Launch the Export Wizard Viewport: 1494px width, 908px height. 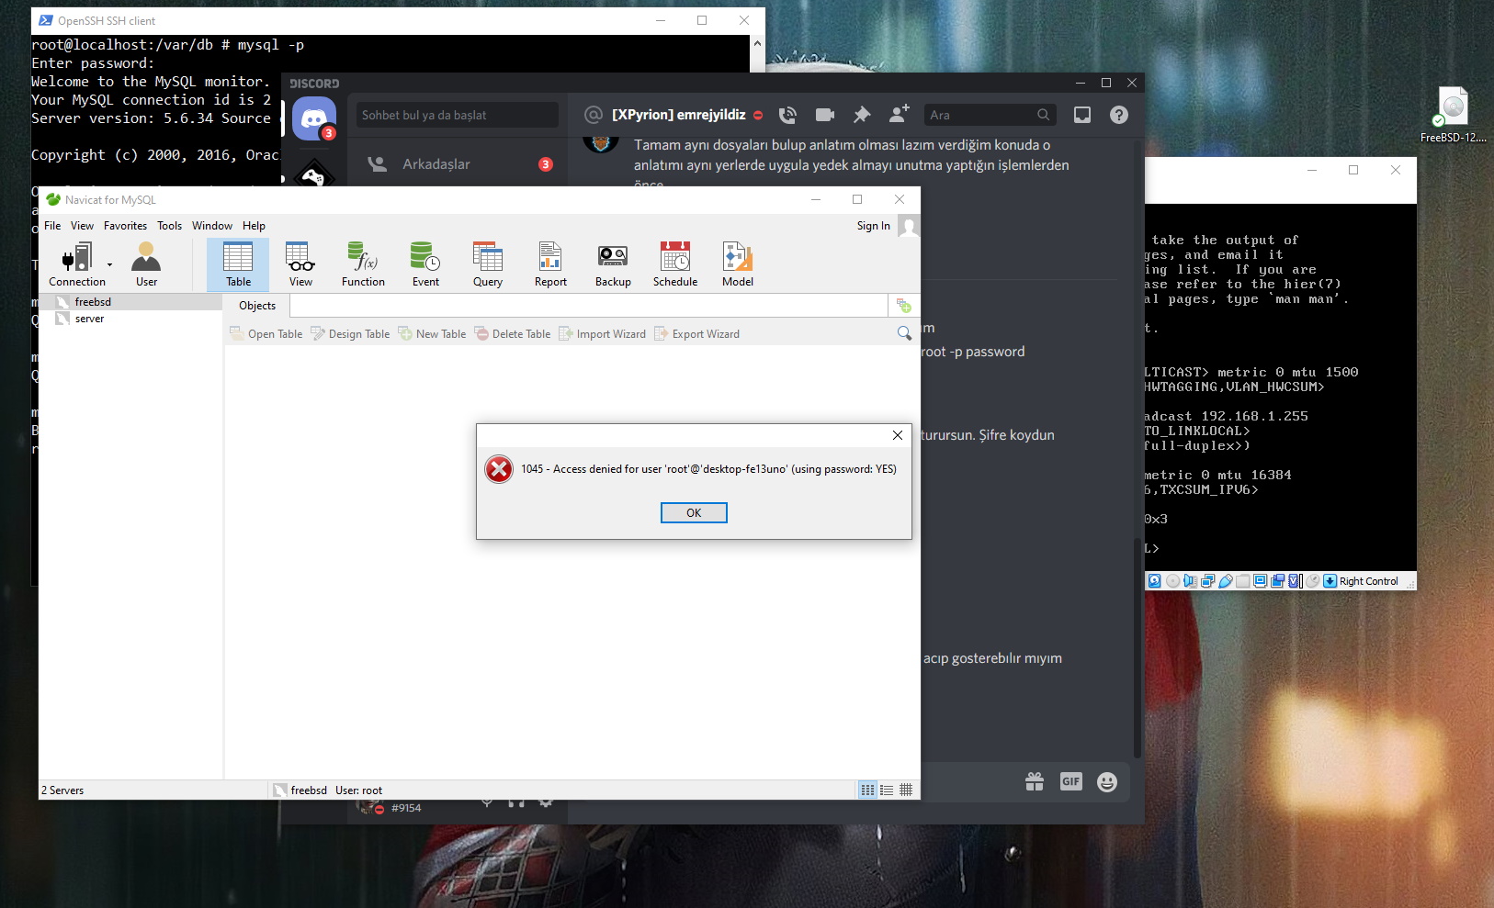pos(696,334)
